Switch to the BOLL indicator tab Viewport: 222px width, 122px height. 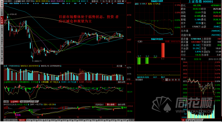pos(40,120)
